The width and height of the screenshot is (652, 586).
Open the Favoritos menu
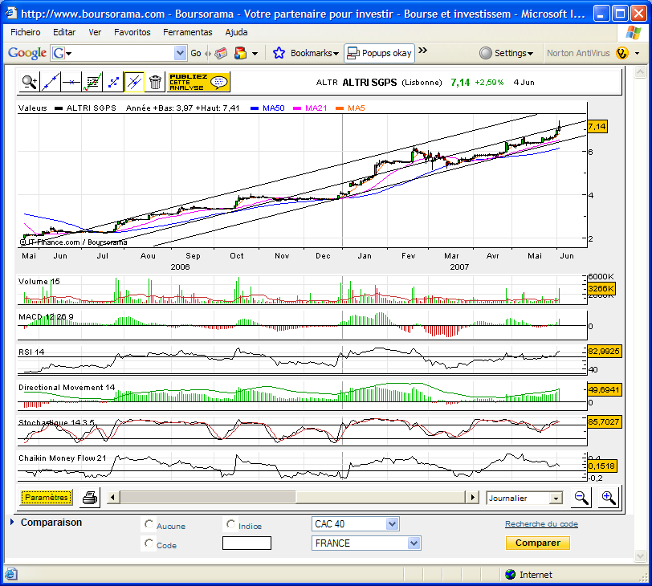[x=132, y=32]
